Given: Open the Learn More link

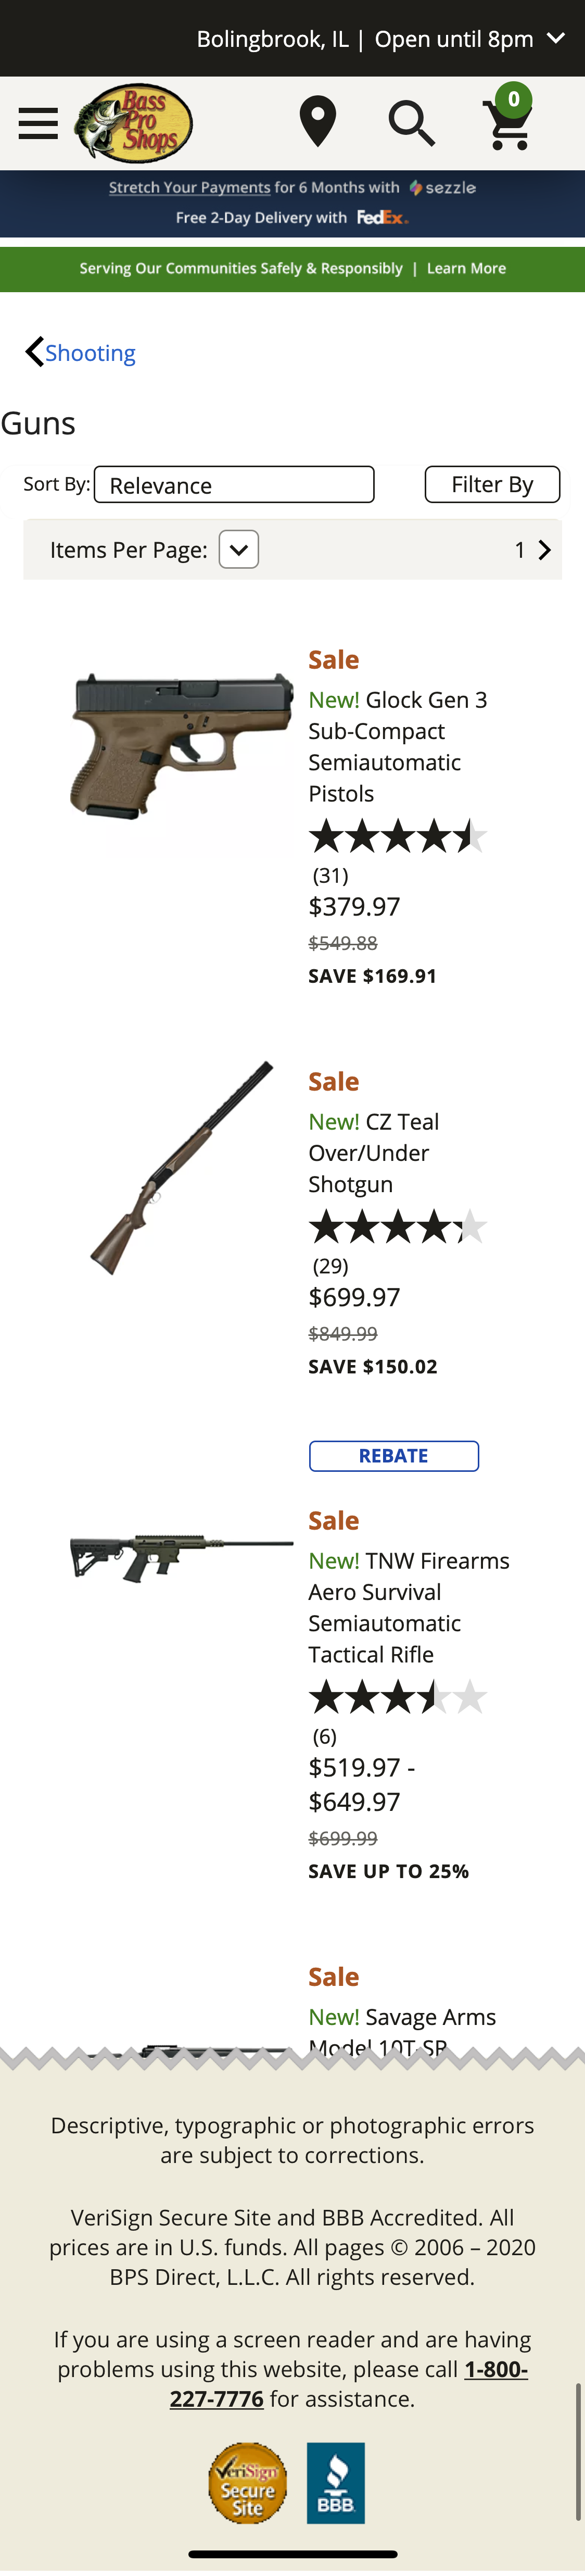Looking at the screenshot, I should [x=466, y=269].
